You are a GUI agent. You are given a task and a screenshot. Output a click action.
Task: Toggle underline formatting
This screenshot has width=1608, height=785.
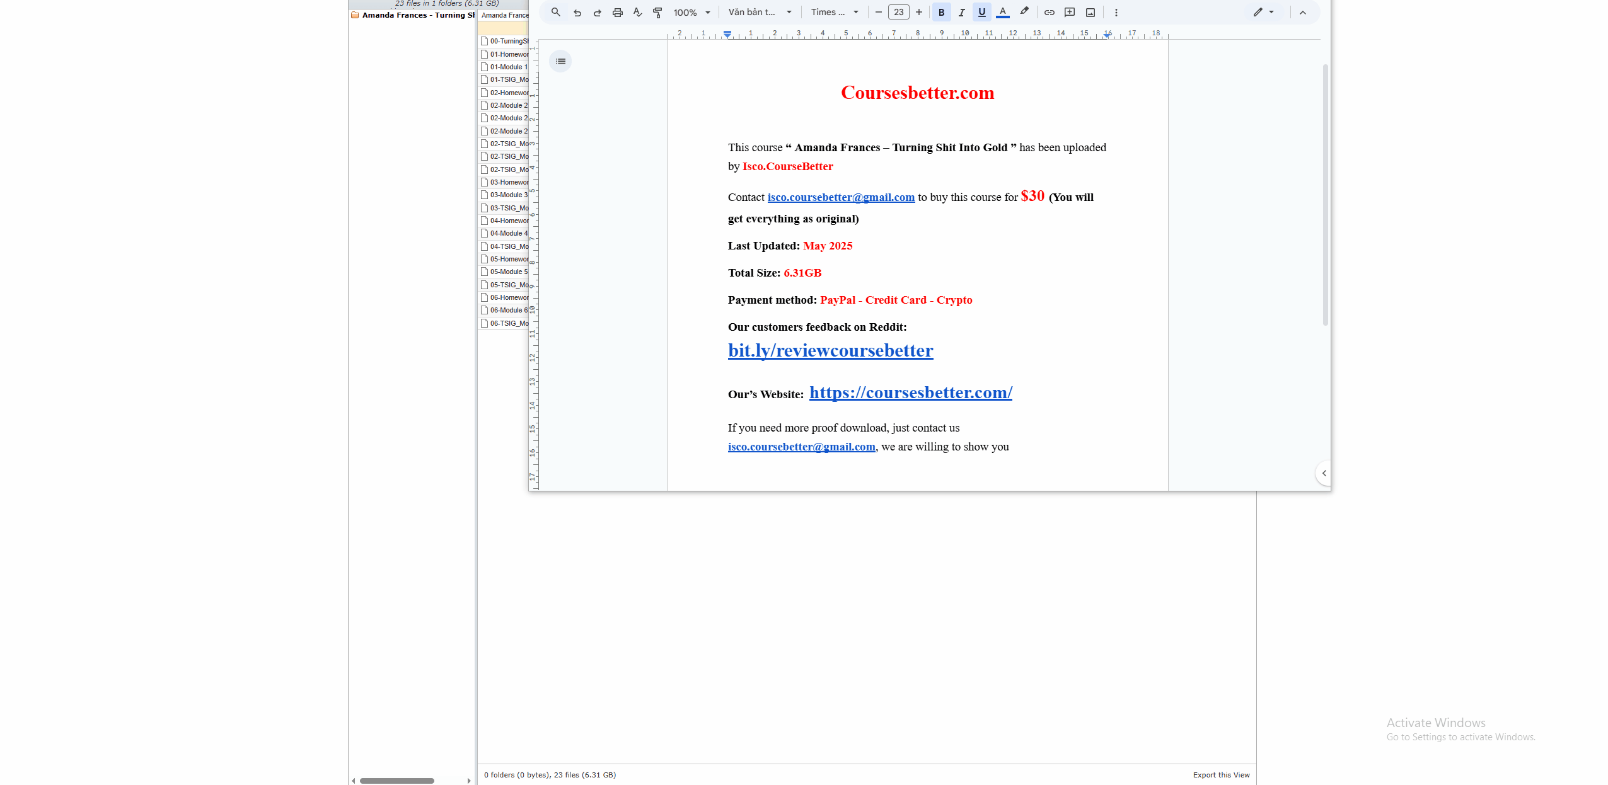[x=981, y=13]
